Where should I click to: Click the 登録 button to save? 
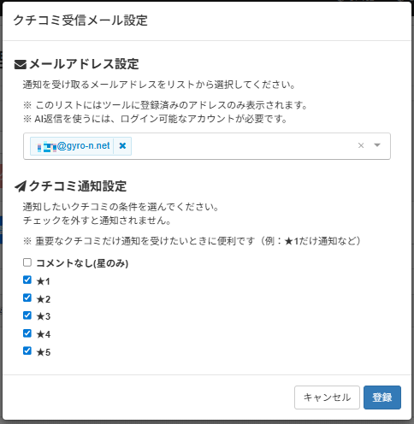click(382, 397)
